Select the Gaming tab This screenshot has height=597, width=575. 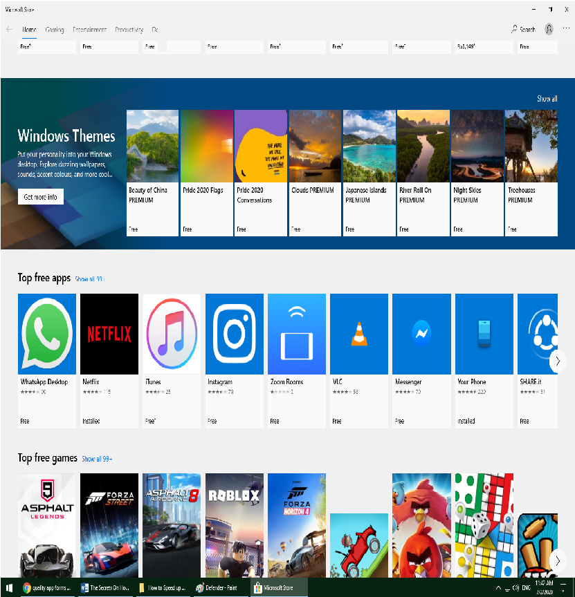[55, 30]
